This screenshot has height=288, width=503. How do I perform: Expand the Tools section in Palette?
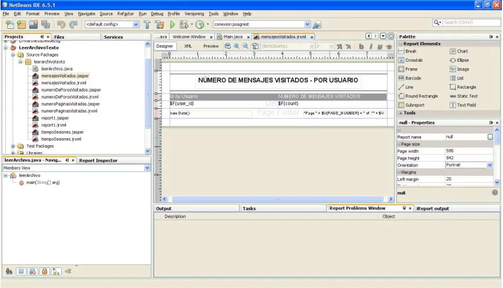coord(401,113)
